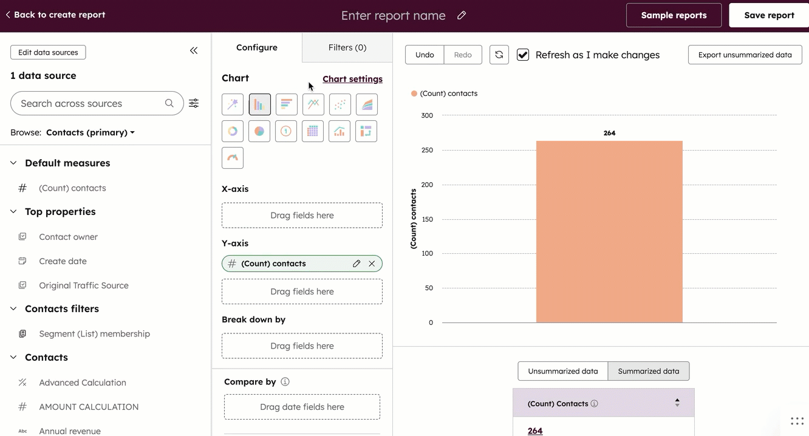Select the vertical bar chart type
This screenshot has height=436, width=809.
pos(259,104)
